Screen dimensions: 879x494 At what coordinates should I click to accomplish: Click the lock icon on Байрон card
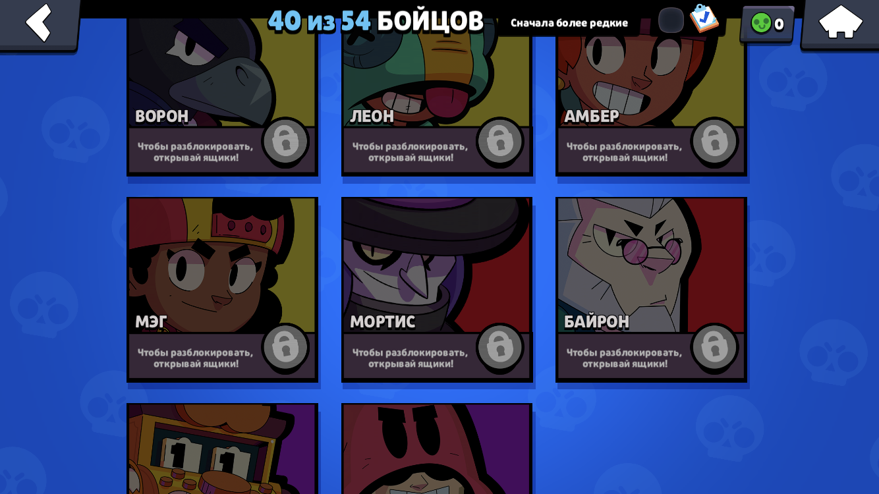point(714,347)
